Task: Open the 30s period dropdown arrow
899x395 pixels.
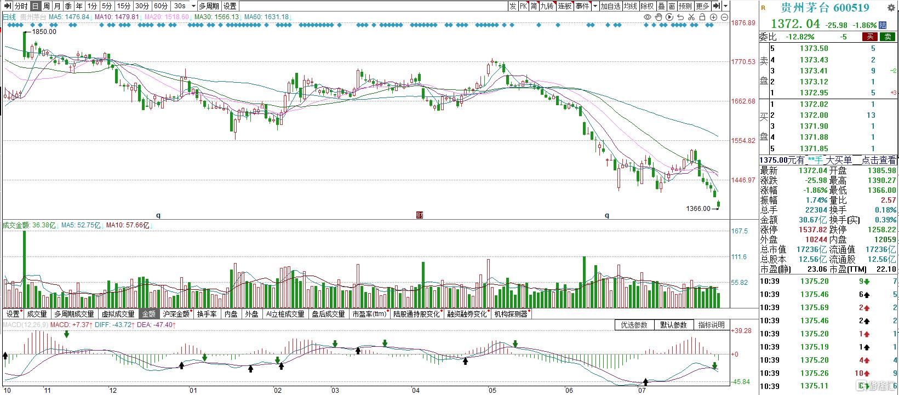Action: [x=193, y=6]
